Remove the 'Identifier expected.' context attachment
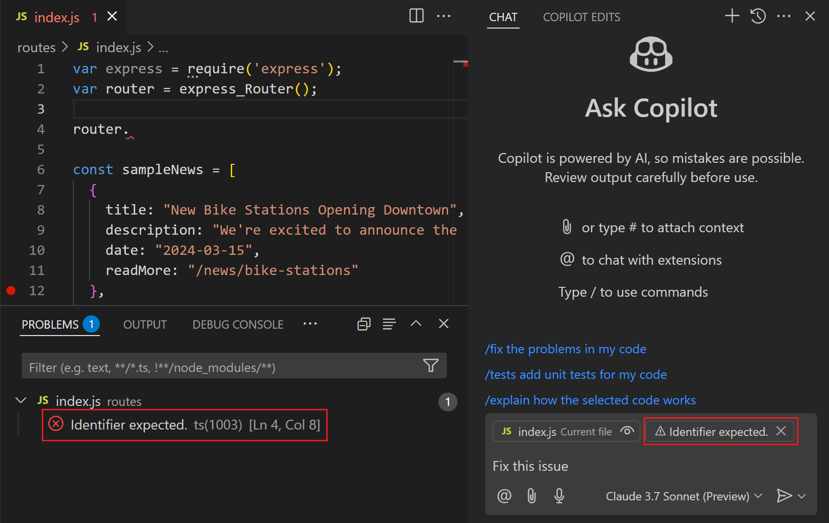 click(781, 431)
